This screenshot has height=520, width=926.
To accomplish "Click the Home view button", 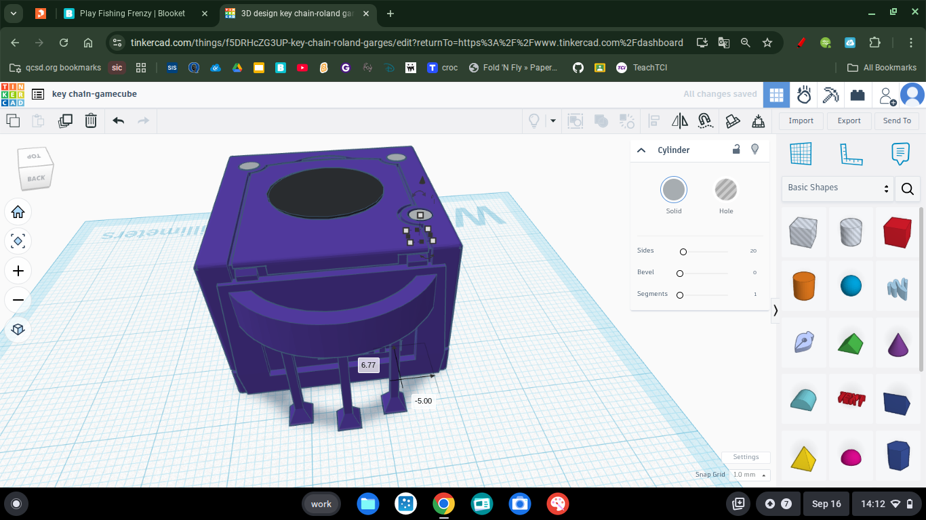I will tap(18, 212).
